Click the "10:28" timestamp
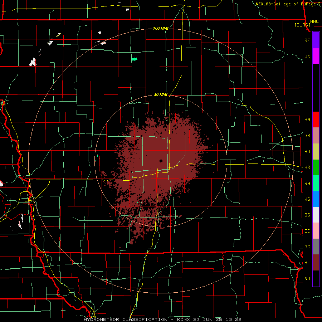Screen dimensions: 322x322 234,319
